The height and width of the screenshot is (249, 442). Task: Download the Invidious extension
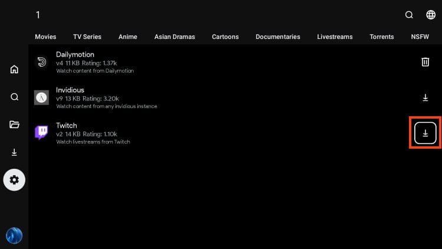(425, 97)
